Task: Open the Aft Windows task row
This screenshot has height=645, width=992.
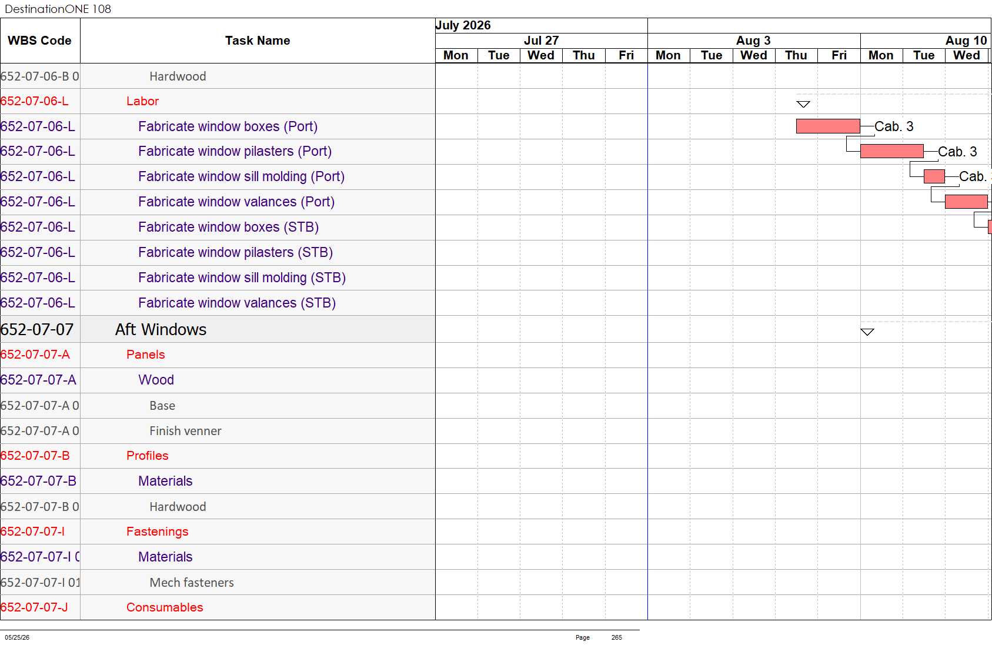Action: (218, 329)
